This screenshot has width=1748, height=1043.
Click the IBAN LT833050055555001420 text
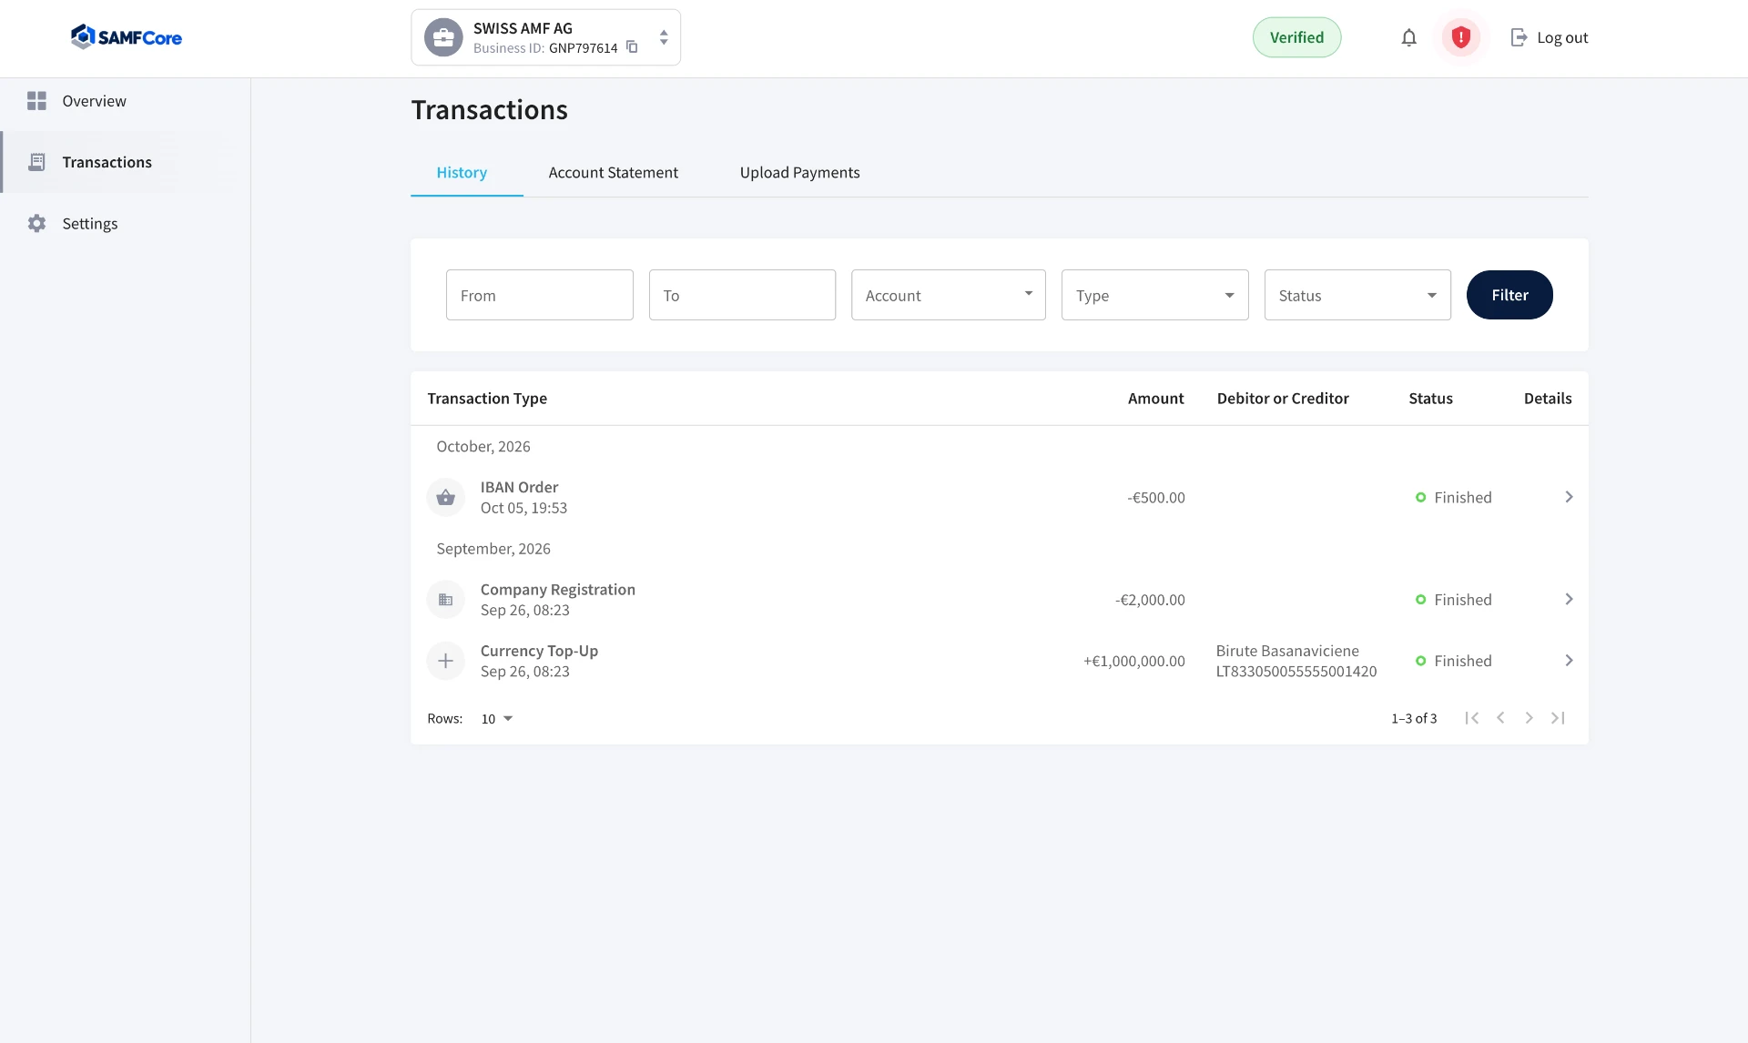(x=1296, y=672)
